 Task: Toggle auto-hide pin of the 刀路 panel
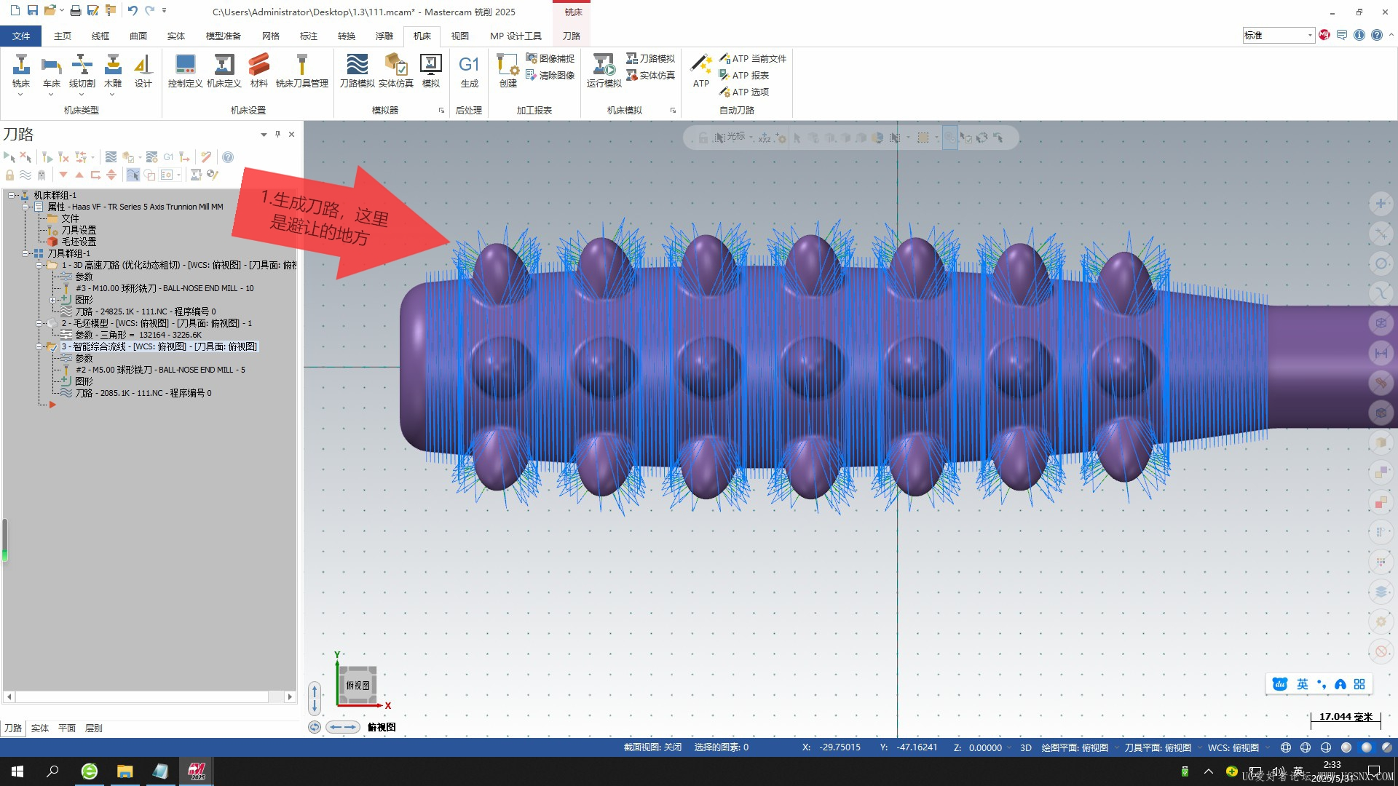coord(277,134)
